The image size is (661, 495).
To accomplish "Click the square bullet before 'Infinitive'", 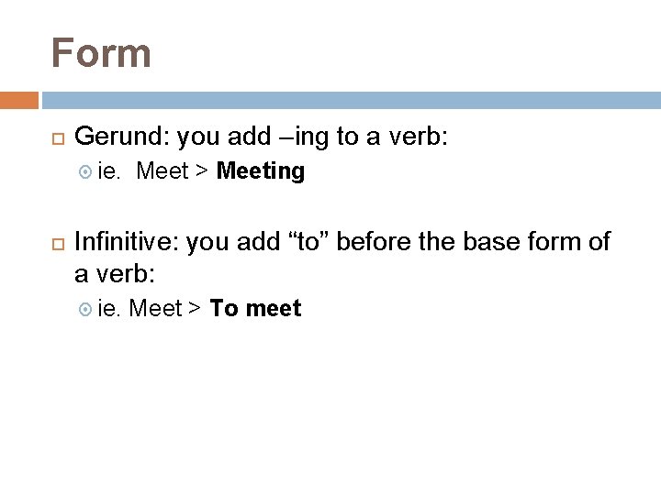I will 58,244.
